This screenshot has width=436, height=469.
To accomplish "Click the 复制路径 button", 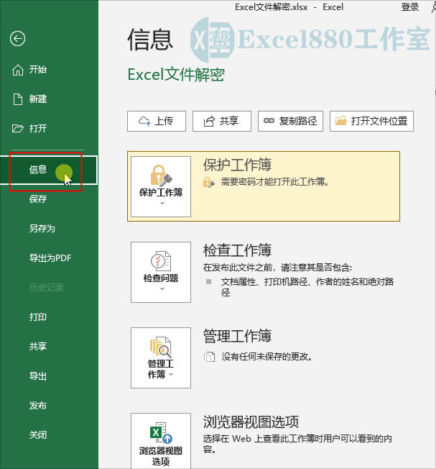I will tap(291, 121).
